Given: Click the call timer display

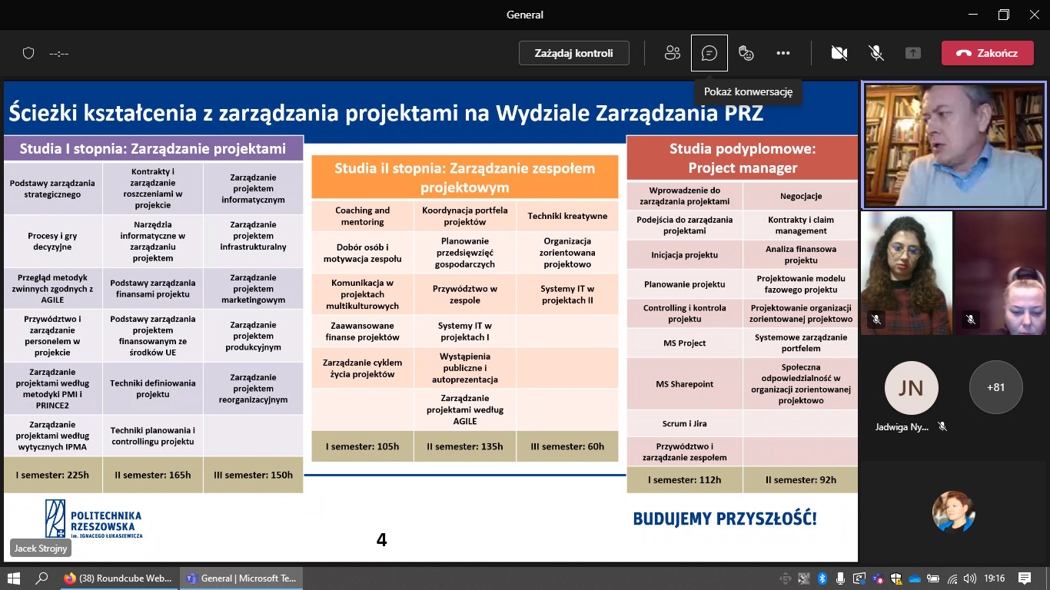Looking at the screenshot, I should point(60,53).
